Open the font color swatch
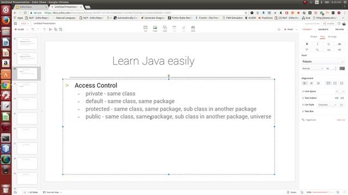The image size is (348, 195). (342, 69)
